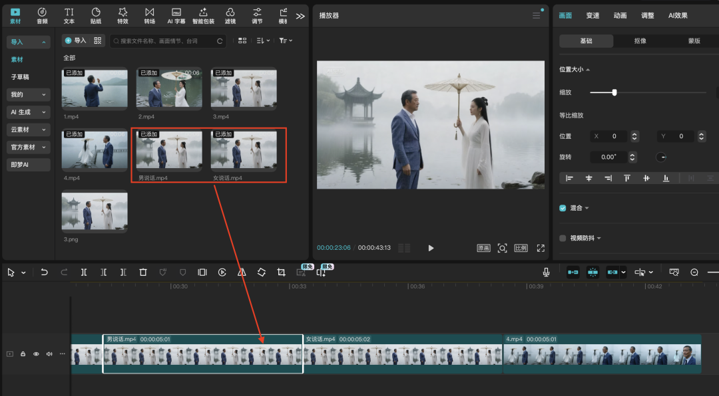Toggle track visibility eye icon
This screenshot has height=396, width=719.
pos(36,354)
